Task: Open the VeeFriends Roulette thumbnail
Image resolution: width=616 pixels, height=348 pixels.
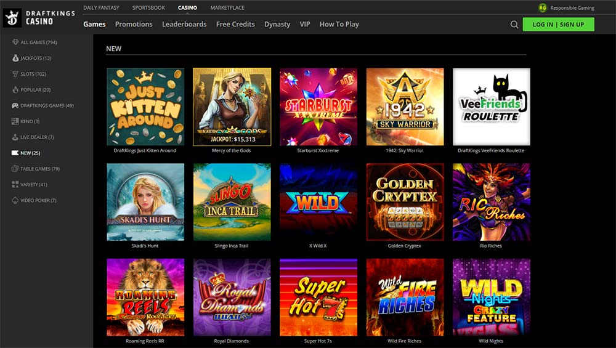Action: [x=492, y=107]
